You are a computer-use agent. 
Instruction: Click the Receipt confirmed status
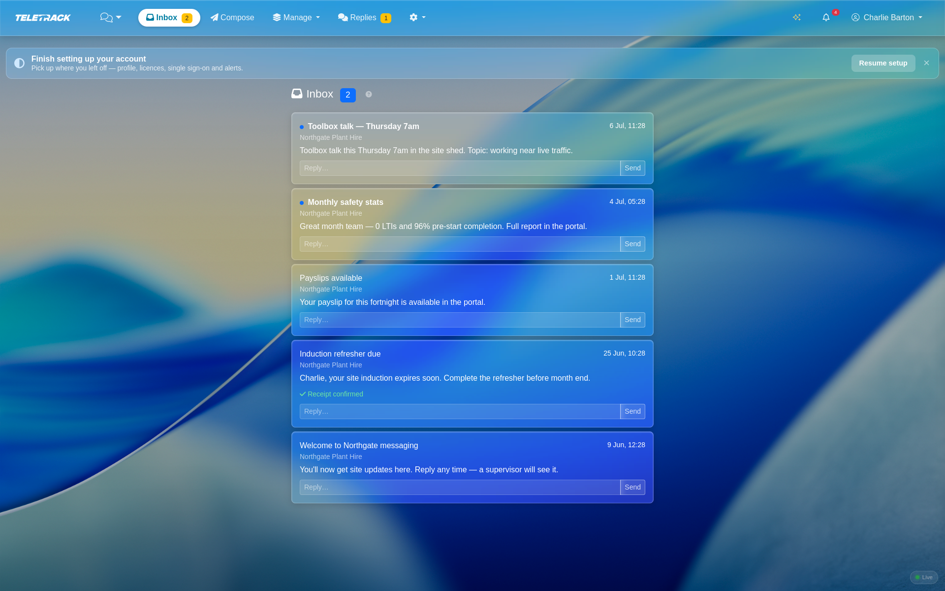[331, 394]
